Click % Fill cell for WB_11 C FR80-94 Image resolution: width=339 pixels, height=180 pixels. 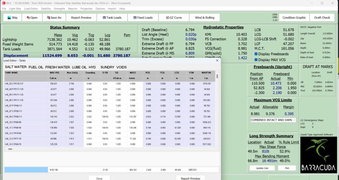[106, 127]
